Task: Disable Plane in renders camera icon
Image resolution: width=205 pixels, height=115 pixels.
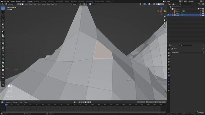Action: (203, 15)
